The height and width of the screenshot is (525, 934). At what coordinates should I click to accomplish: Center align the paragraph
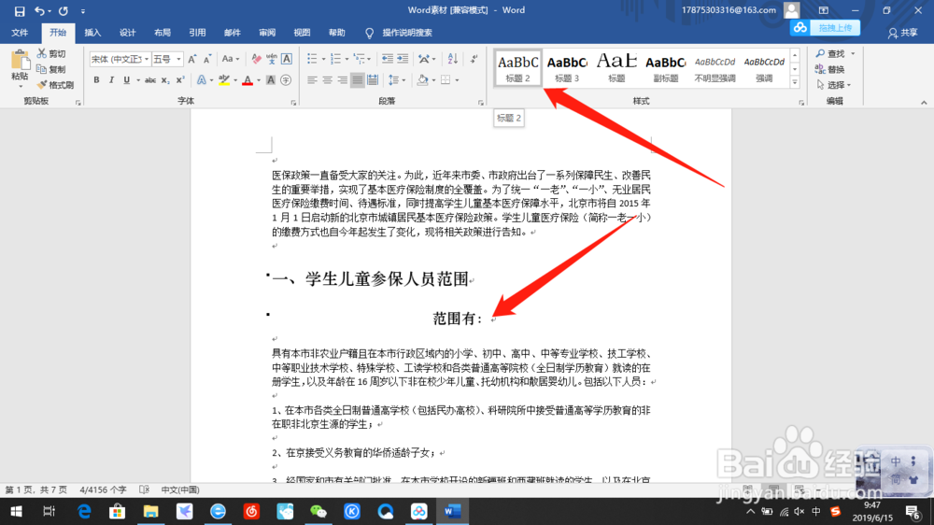(x=327, y=79)
